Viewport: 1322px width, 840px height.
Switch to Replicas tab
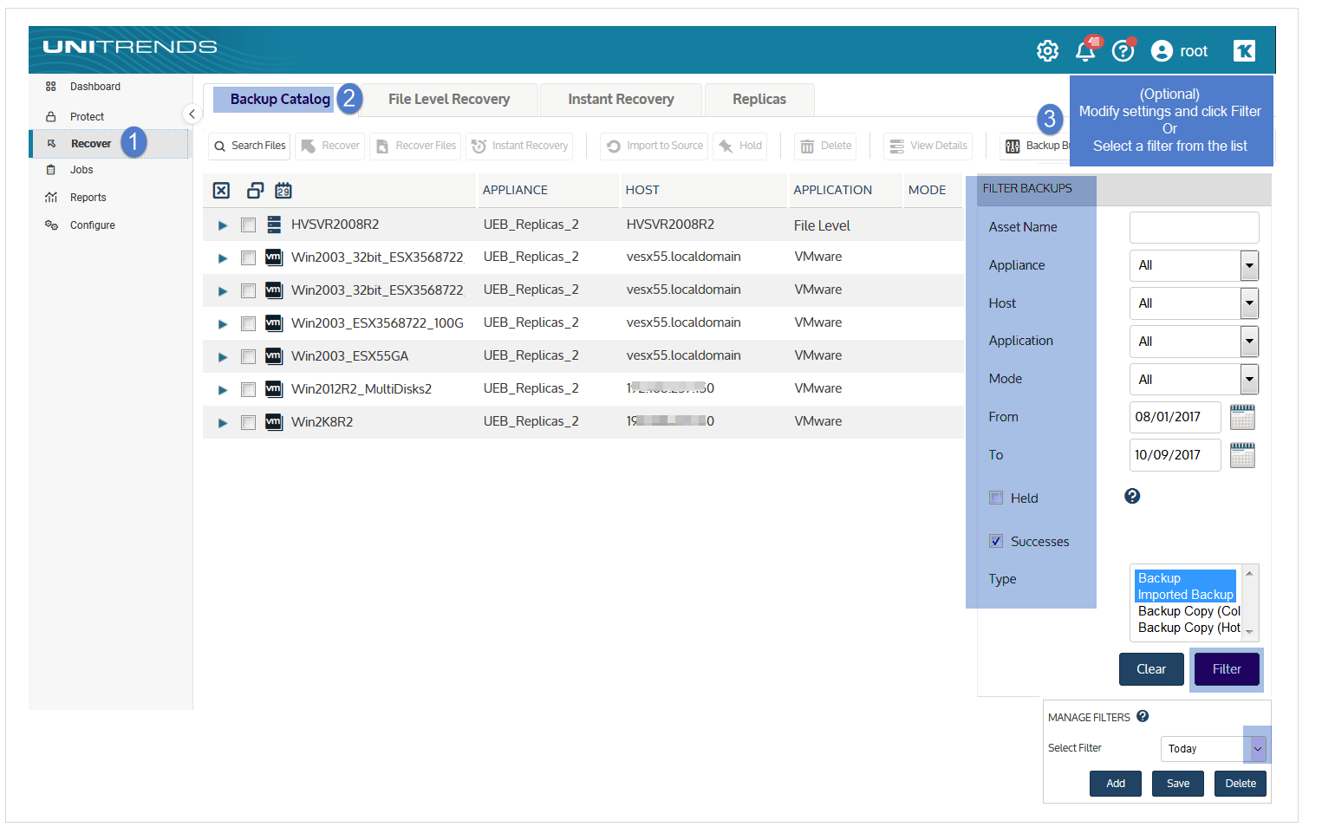click(x=759, y=100)
